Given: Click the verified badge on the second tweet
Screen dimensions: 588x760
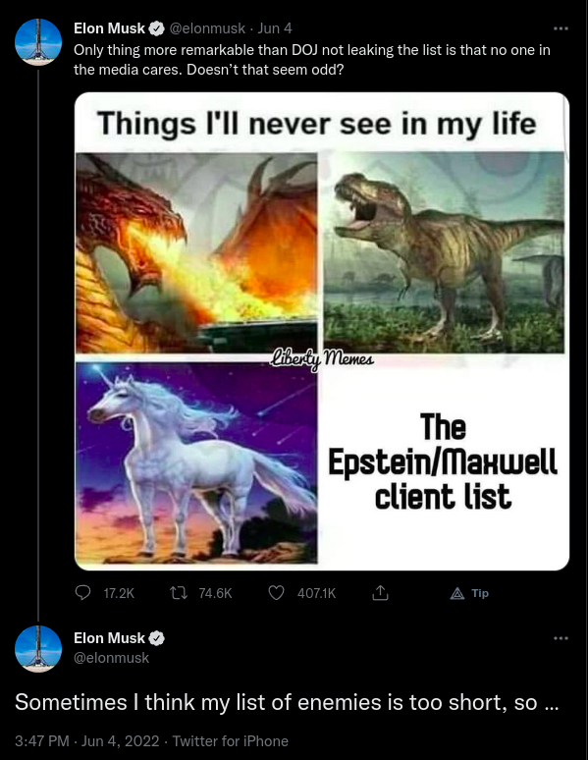Looking at the screenshot, I should coord(157,638).
